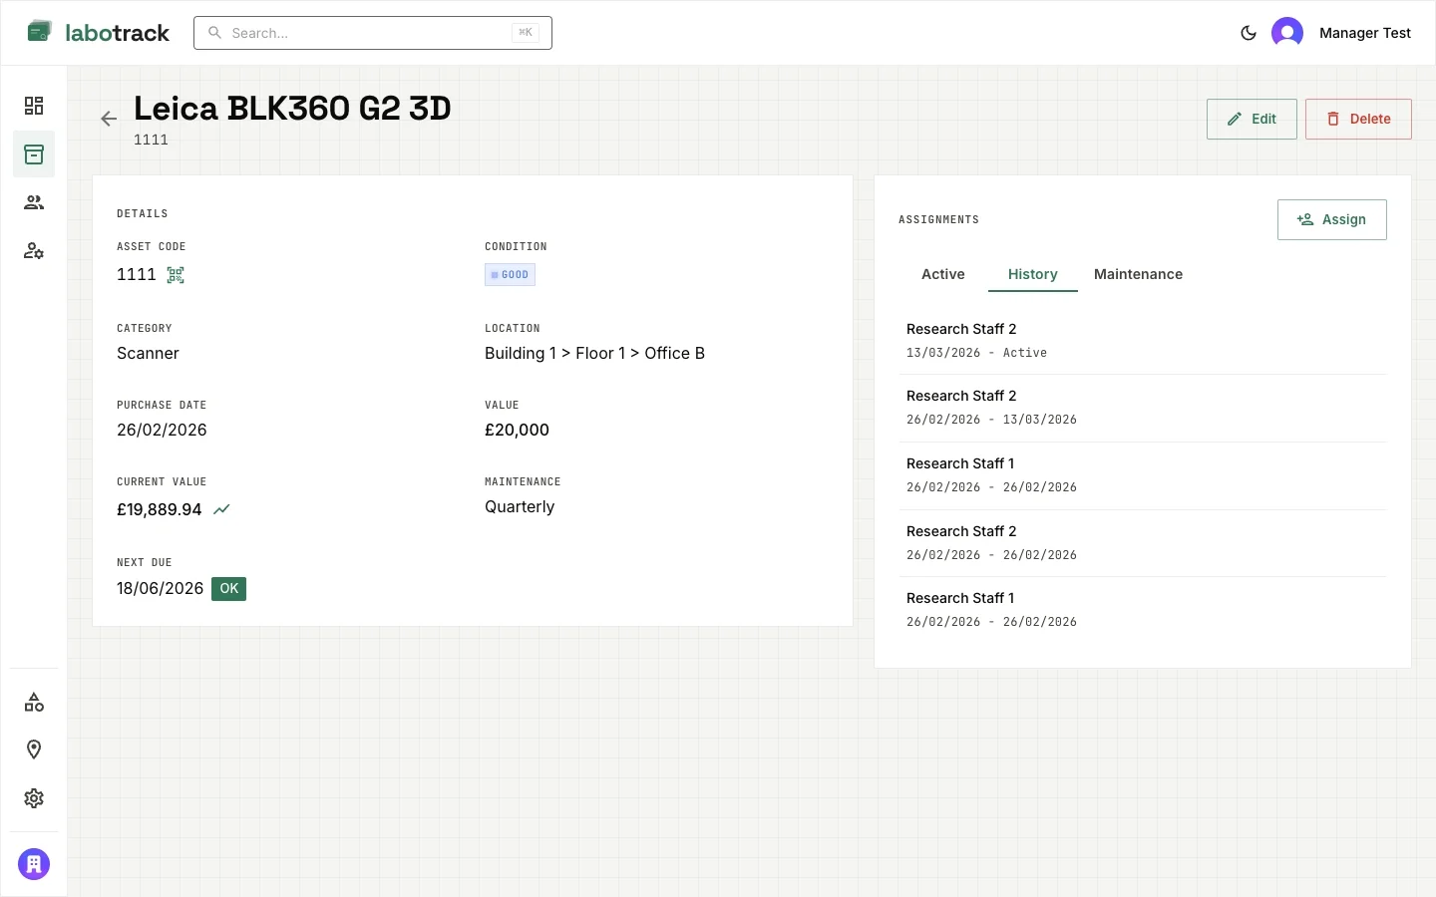1436x897 pixels.
Task: Click the purple organization building icon
Action: tap(34, 864)
